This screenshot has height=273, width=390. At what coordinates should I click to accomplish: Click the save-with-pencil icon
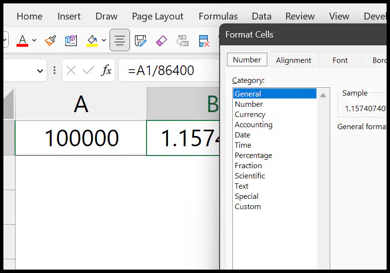point(141,40)
